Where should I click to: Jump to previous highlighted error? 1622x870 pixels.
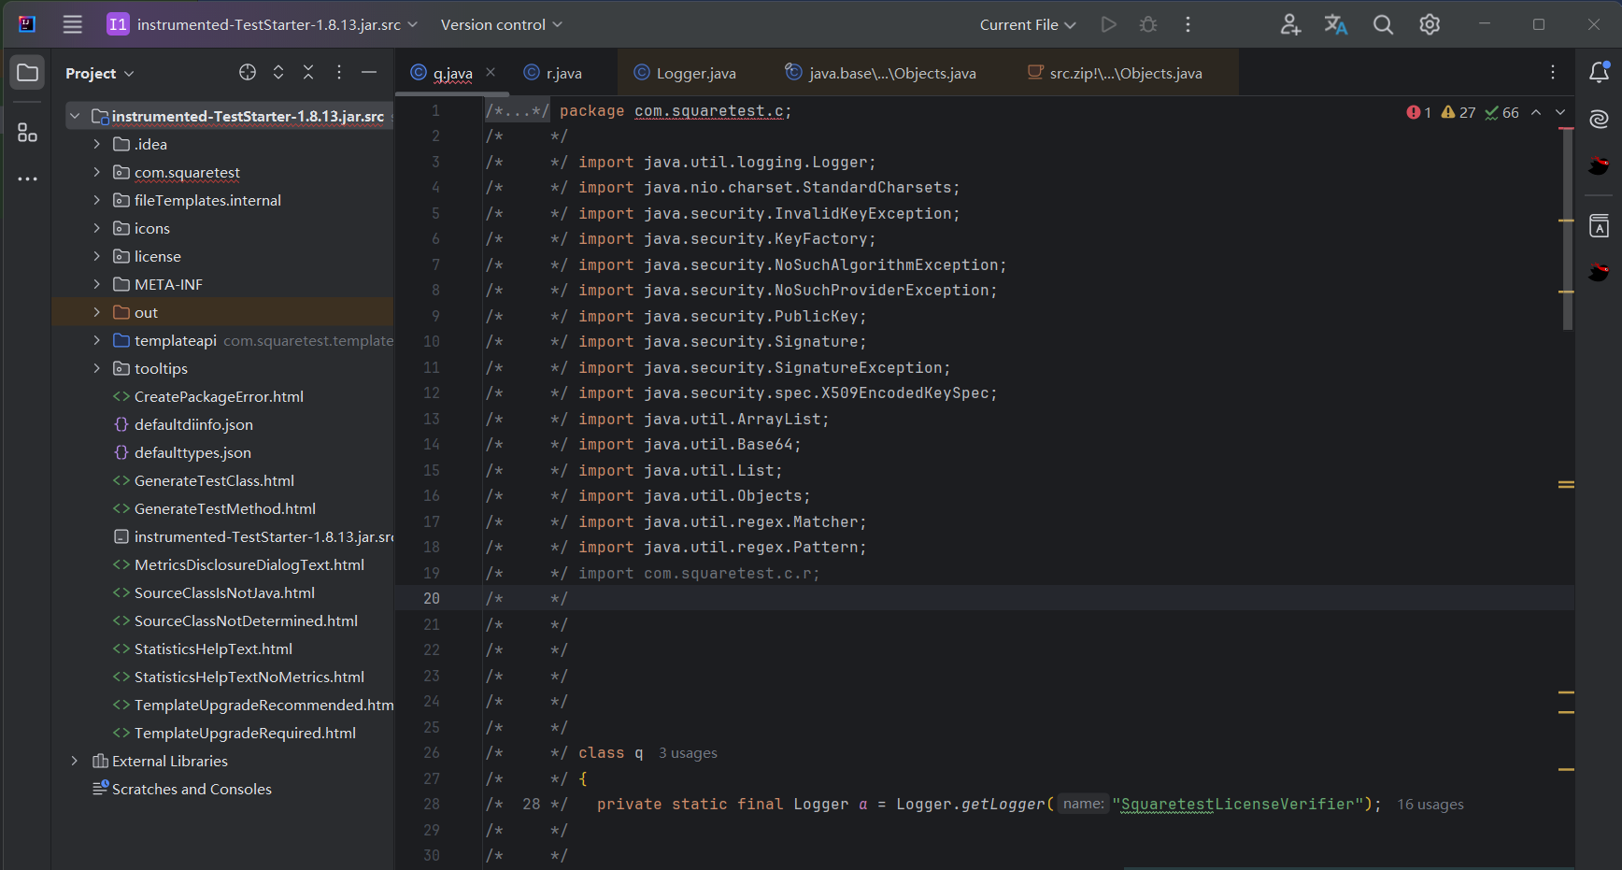(x=1536, y=112)
